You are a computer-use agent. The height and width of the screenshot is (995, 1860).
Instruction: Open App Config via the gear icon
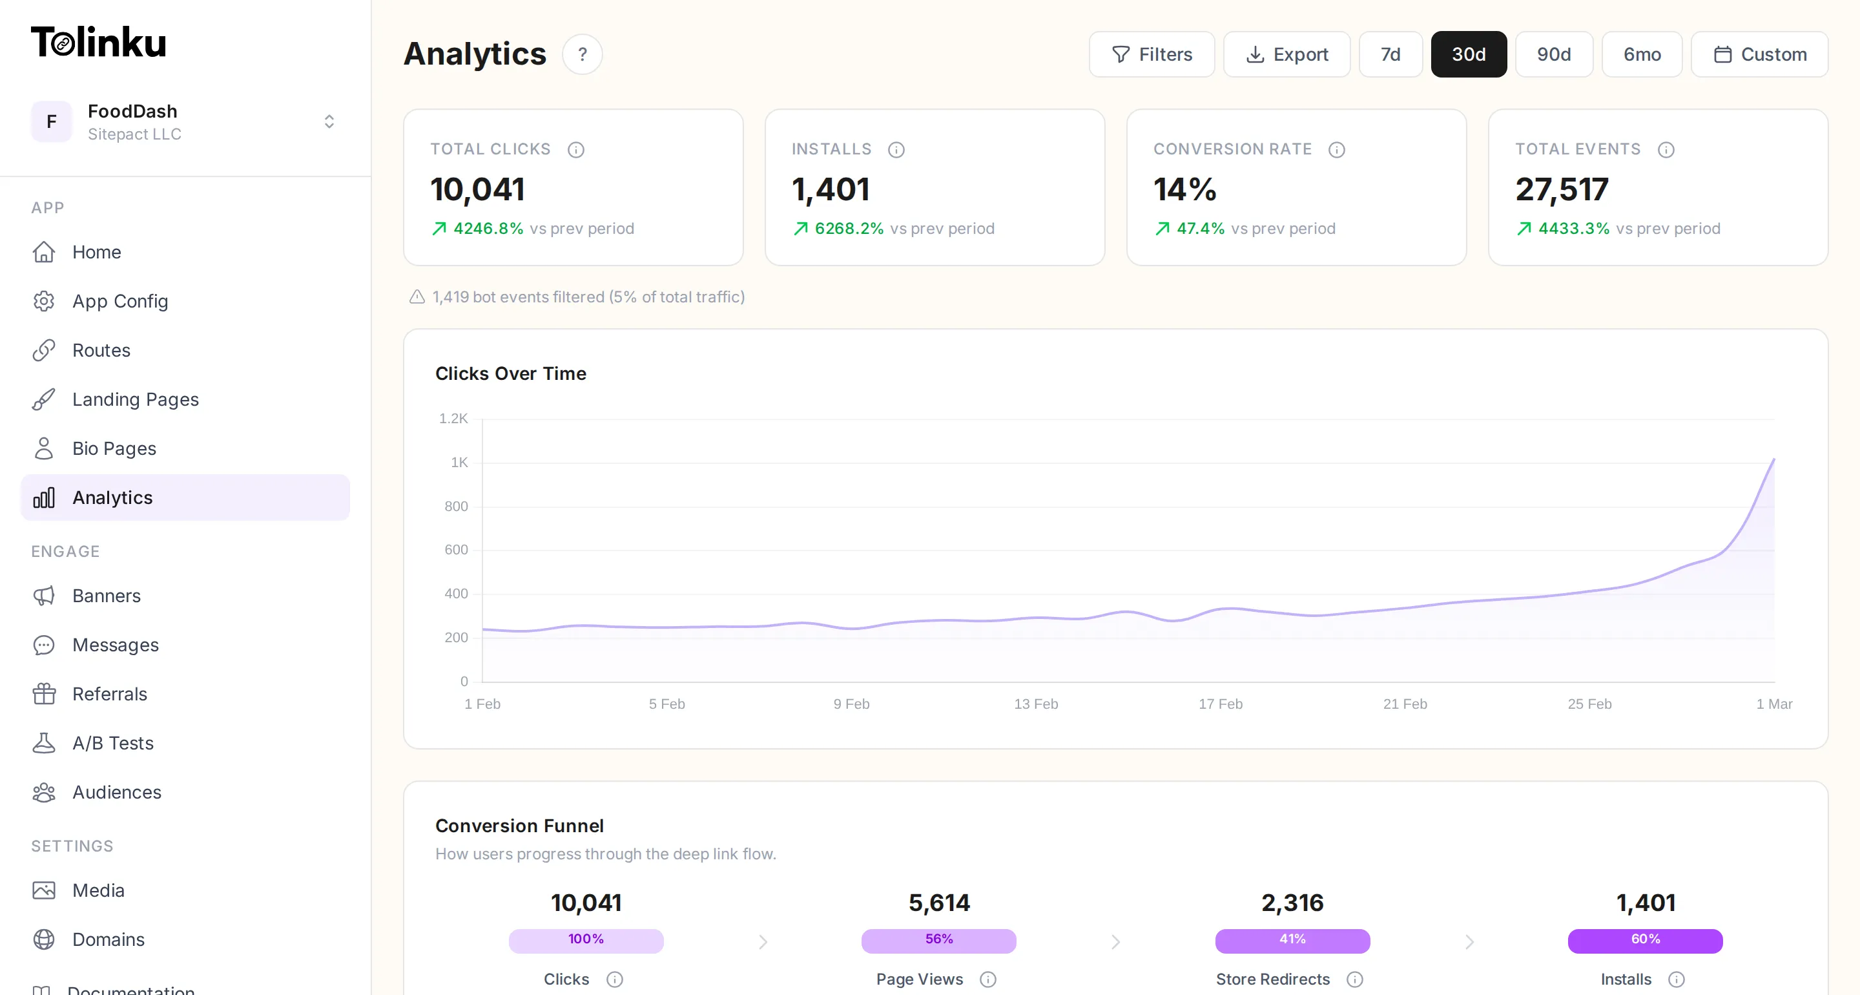pos(44,301)
